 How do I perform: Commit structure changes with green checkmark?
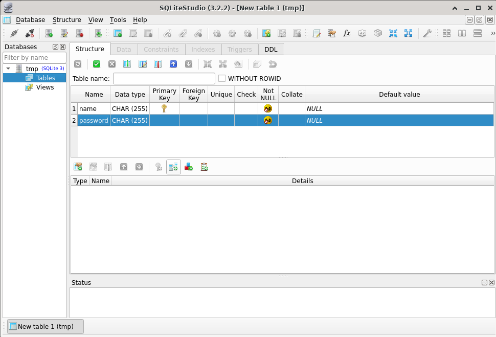[x=97, y=64]
